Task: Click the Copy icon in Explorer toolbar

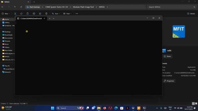Action: tap(21, 14)
